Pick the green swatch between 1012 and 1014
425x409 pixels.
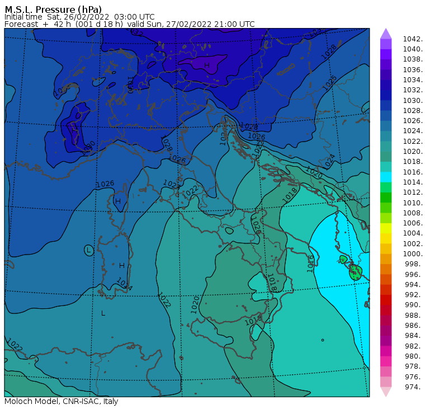coord(386,187)
